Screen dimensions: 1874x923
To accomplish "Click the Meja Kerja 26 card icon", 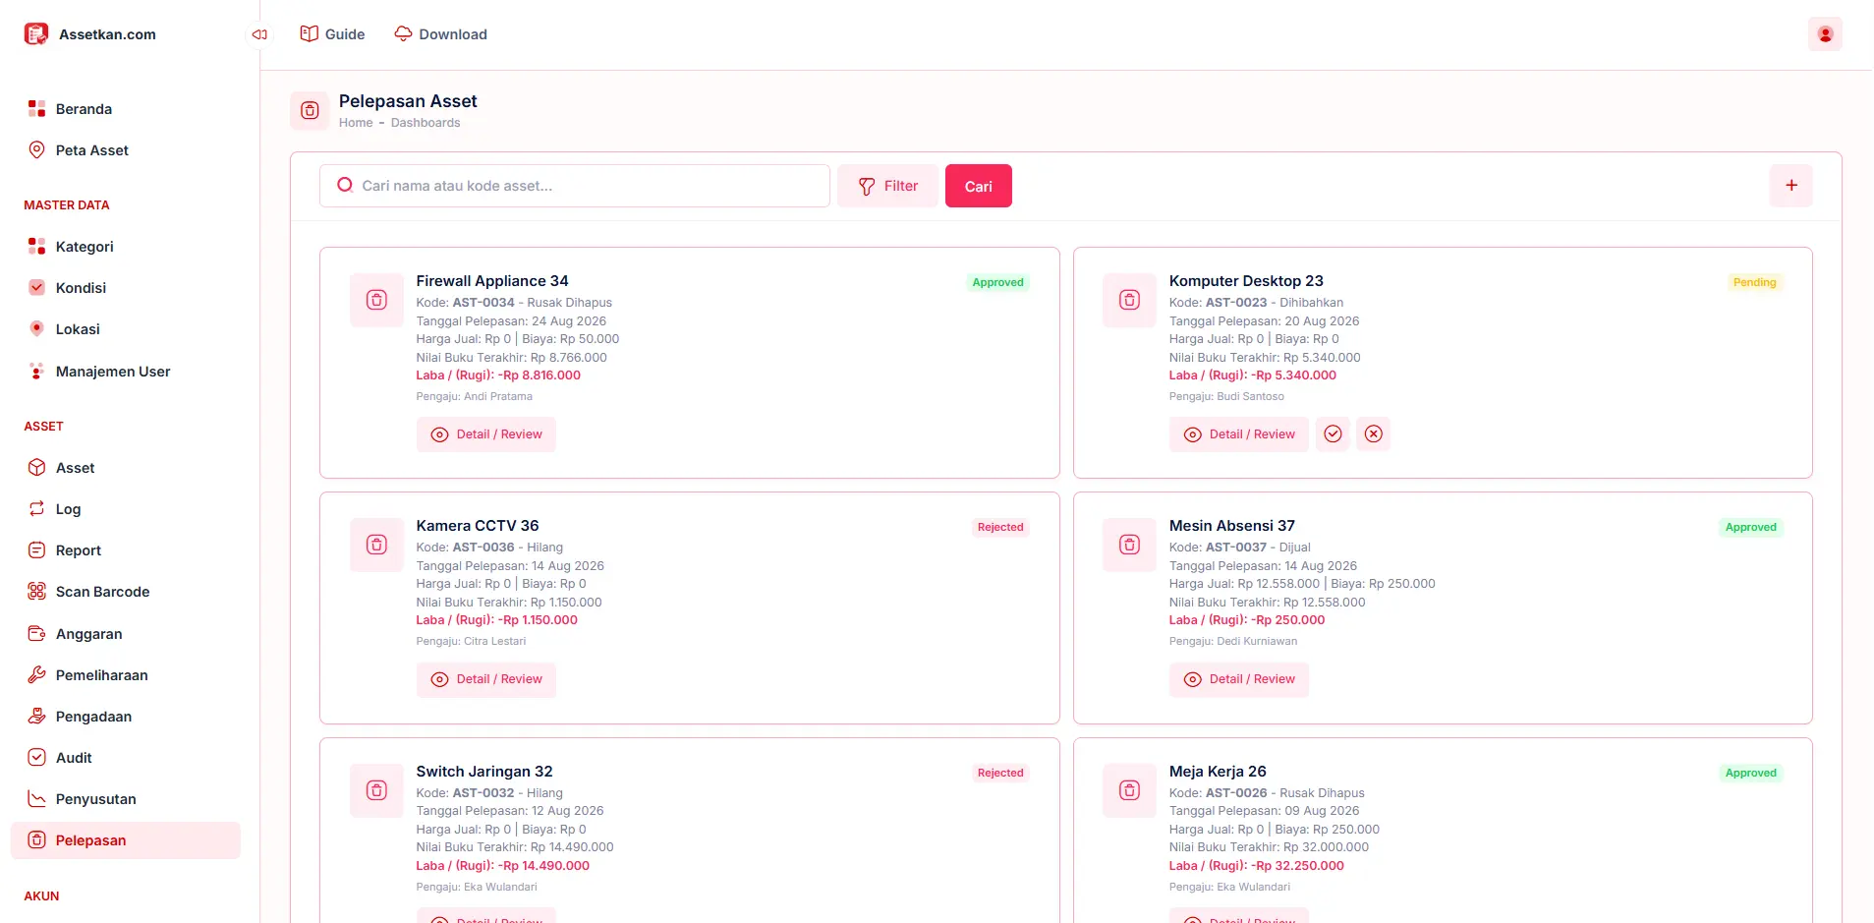I will tap(1130, 790).
